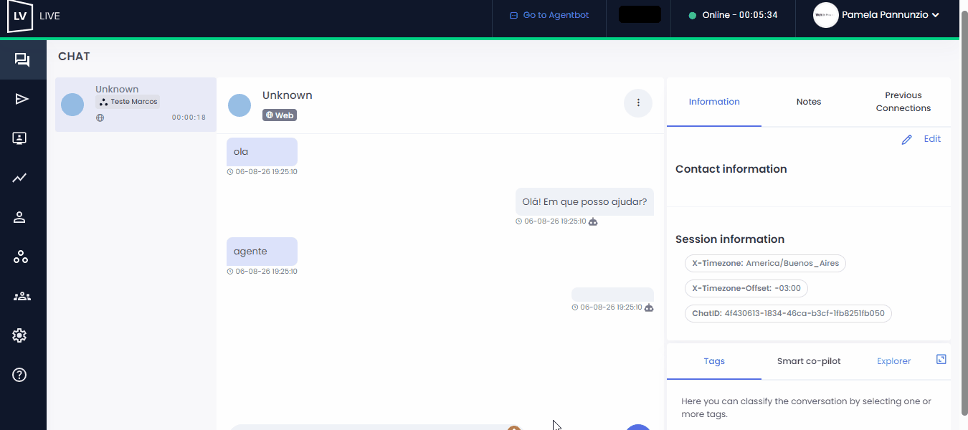The image size is (968, 430).
Task: Open the team people sidebar icon
Action: coord(22,296)
